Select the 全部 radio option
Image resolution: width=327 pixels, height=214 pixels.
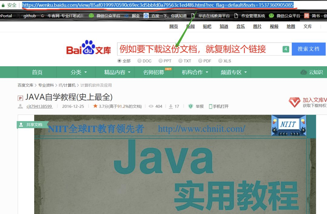119,61
